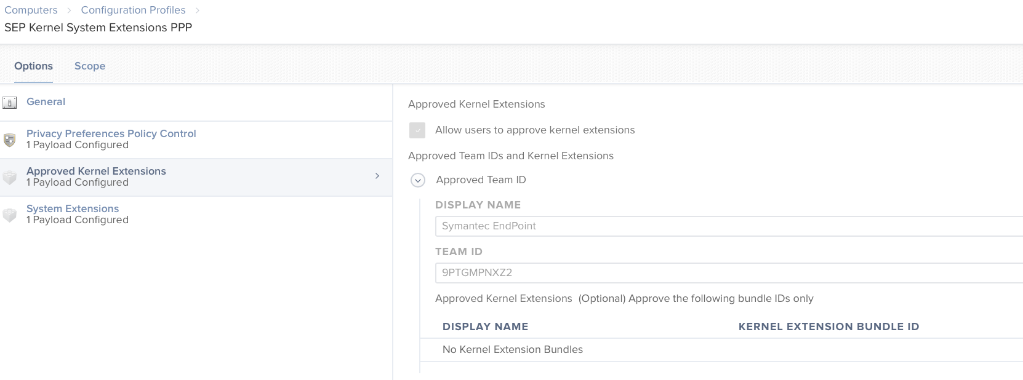1023x380 pixels.
Task: Open the System Extensions payload
Action: (x=73, y=208)
